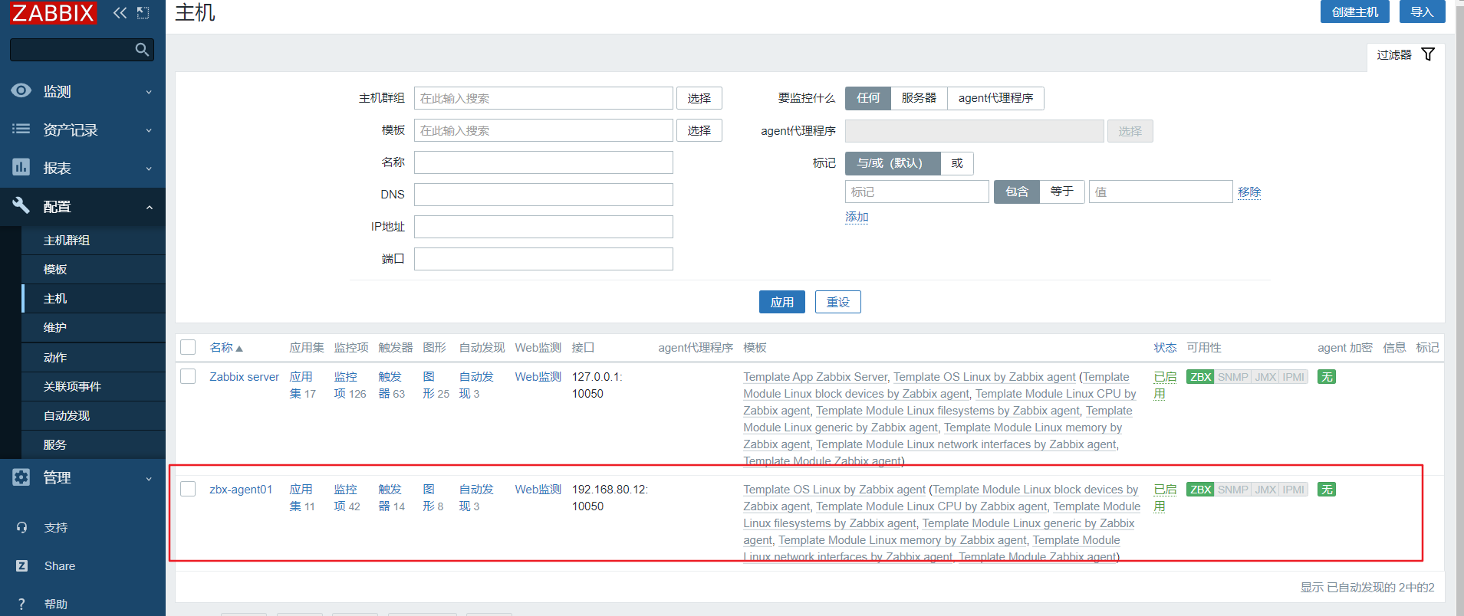Click ZBX availability badge for Zabbix server
Viewport: 1464px width, 616px height.
pyautogui.click(x=1200, y=377)
